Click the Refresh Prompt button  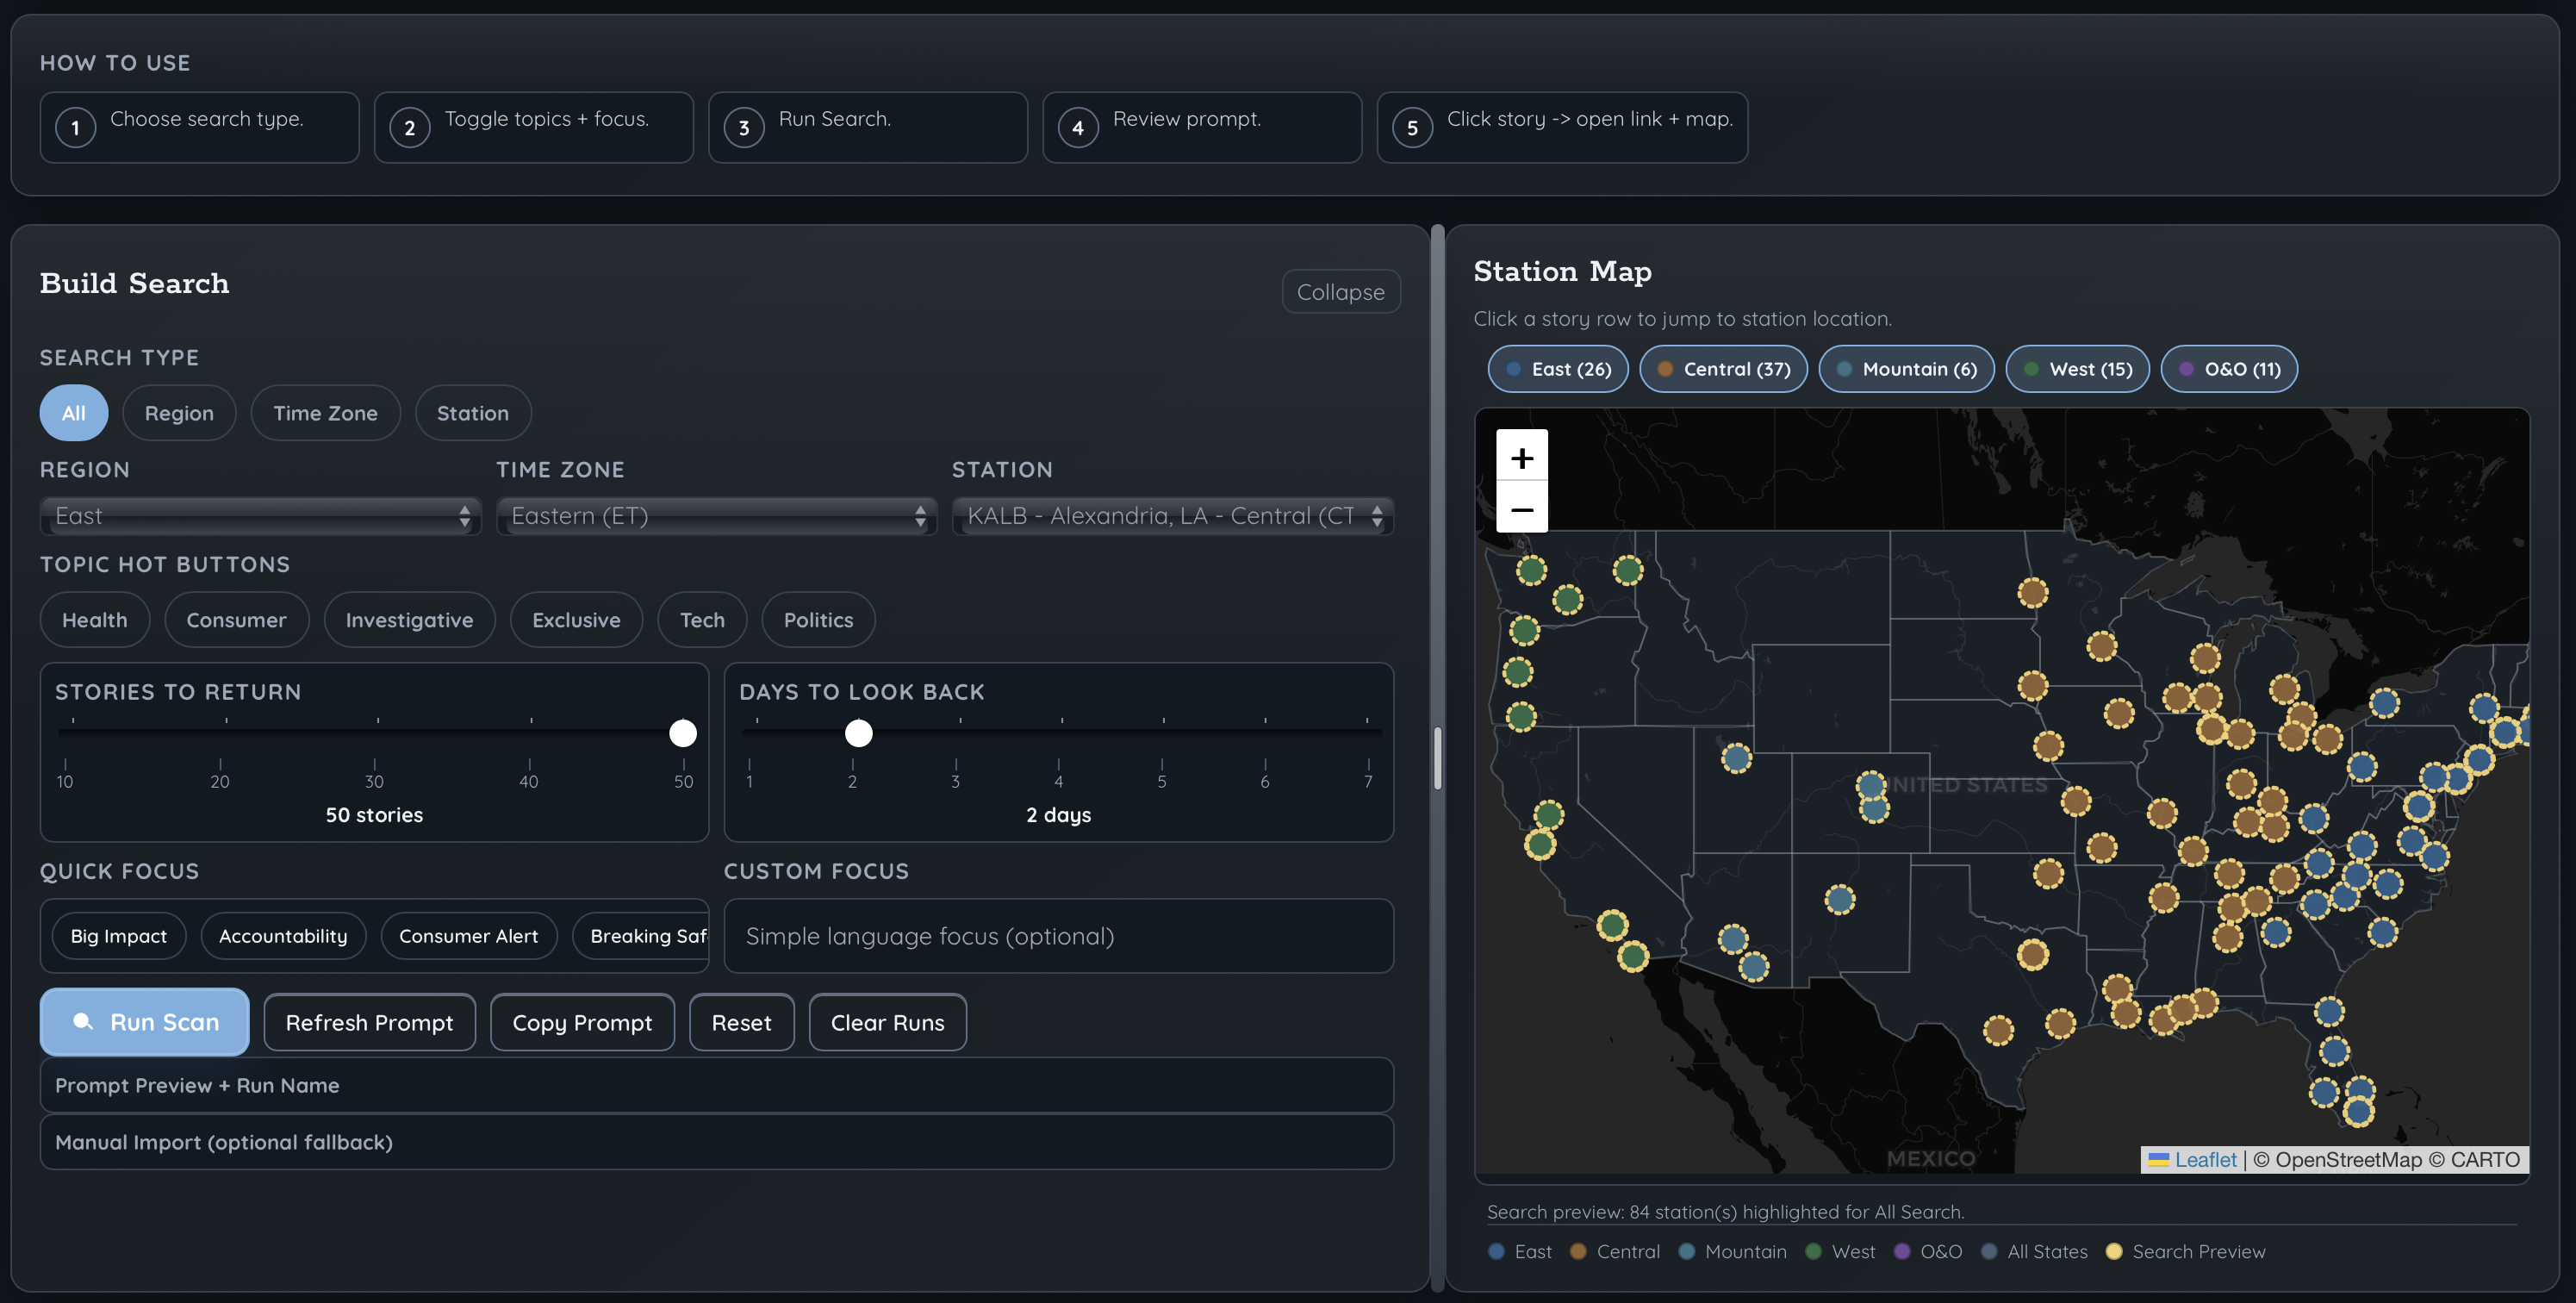tap(369, 1022)
